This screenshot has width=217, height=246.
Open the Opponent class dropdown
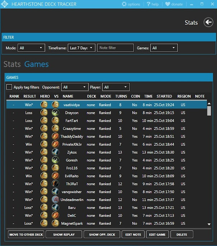coord(75,87)
